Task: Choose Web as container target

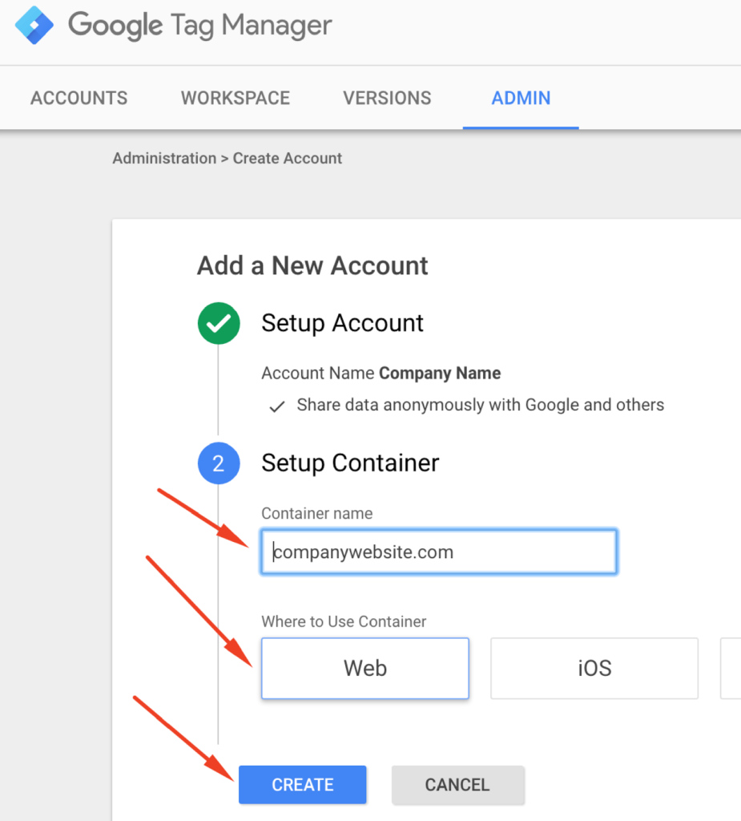Action: pos(365,668)
